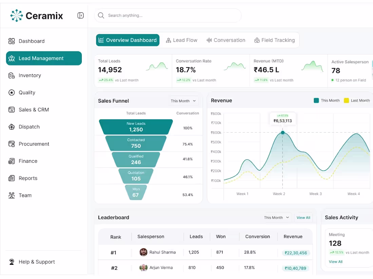Image resolution: width=373 pixels, height=279 pixels.
Task: Click the ₹6,53,113 revenue tooltip
Action: pos(282,119)
